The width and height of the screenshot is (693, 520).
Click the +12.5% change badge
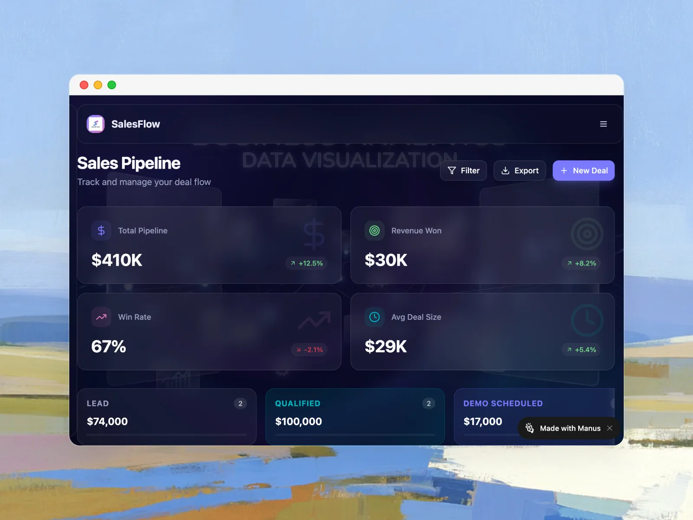307,263
